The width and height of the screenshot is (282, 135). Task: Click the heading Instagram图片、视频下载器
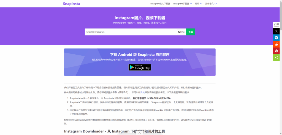coord(140,18)
